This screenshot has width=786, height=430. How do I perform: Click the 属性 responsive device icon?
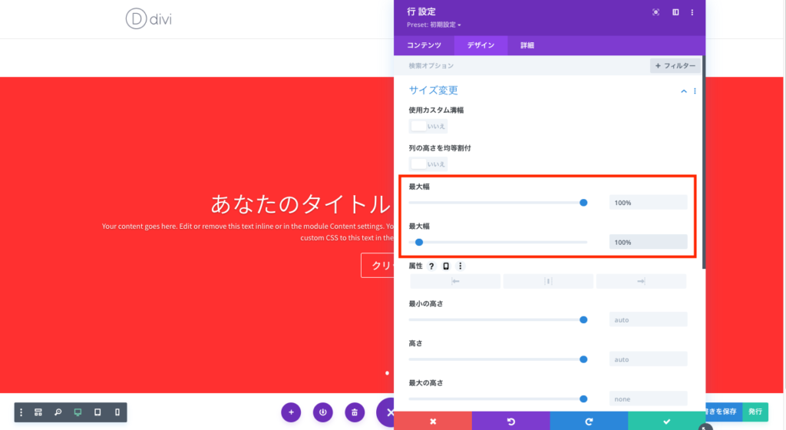coord(446,266)
